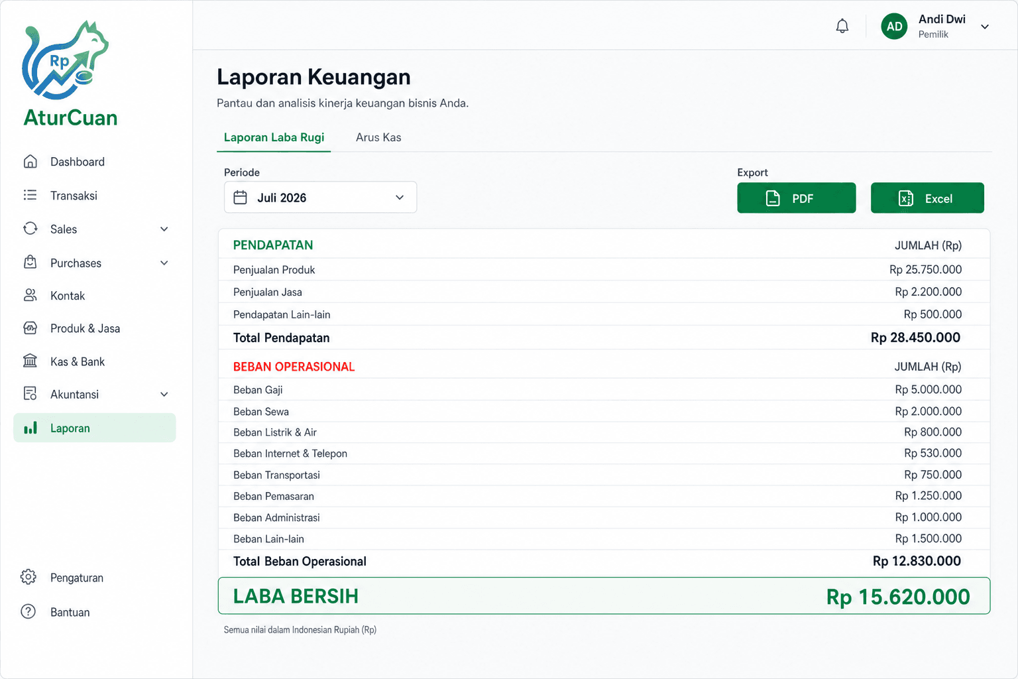The width and height of the screenshot is (1018, 679).
Task: Click the Beban Sewa row label
Action: pos(260,412)
